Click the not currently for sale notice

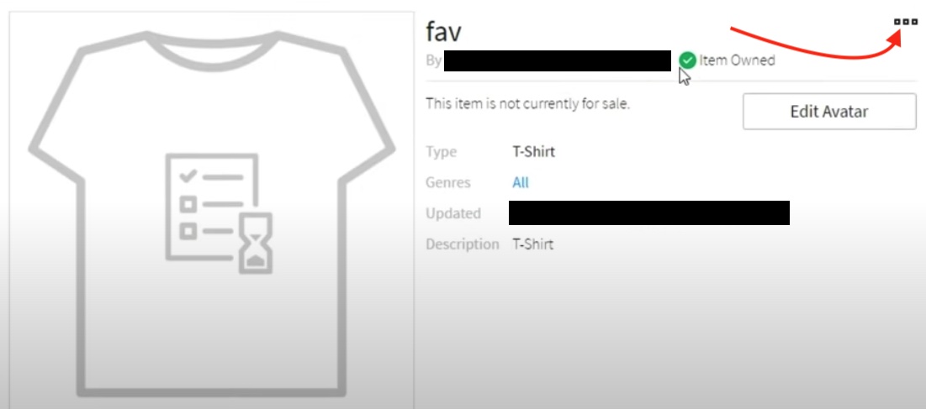point(528,104)
